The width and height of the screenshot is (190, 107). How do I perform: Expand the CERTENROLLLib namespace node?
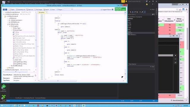[x=8, y=22]
